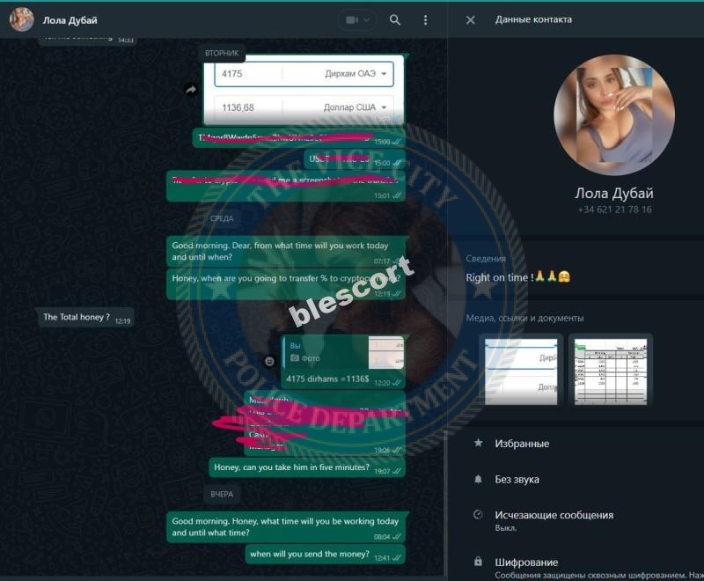Viewport: 704px width, 581px height.
Task: Click message 'when will you send the money?'
Action: coord(325,555)
